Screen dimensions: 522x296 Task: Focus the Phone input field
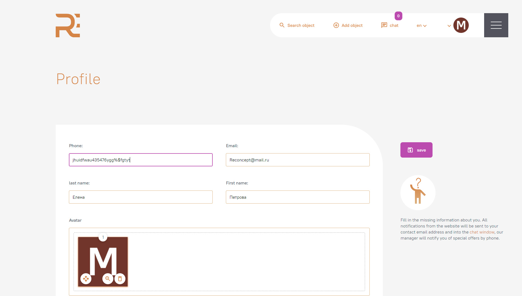coord(141,160)
